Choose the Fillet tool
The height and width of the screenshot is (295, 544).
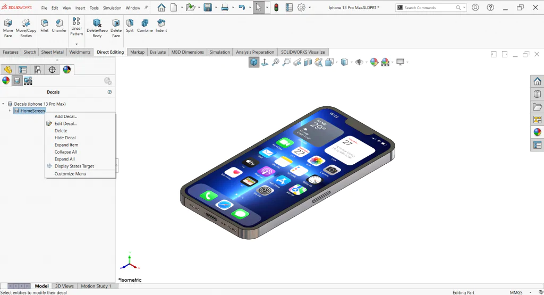[x=45, y=26]
